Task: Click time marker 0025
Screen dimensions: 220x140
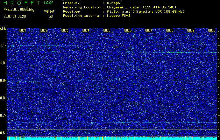Action: [107, 30]
